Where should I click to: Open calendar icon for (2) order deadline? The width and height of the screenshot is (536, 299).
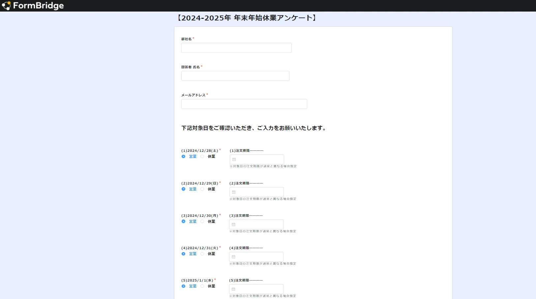tap(234, 192)
